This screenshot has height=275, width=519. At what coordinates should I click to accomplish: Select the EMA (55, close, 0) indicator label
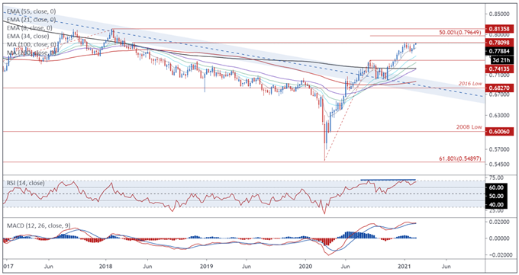[x=31, y=11]
